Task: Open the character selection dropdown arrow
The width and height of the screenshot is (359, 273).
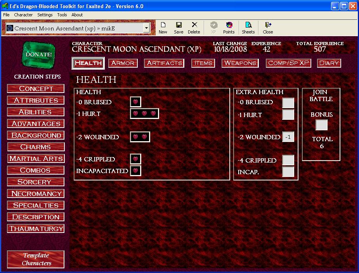Action: 147,28
